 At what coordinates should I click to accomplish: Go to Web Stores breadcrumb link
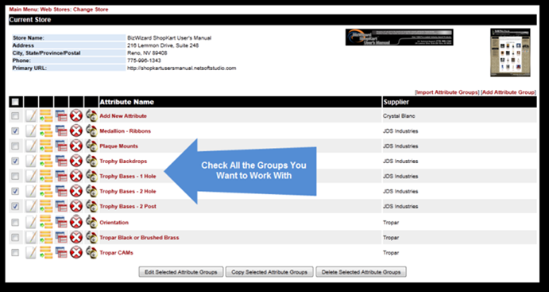56,10
